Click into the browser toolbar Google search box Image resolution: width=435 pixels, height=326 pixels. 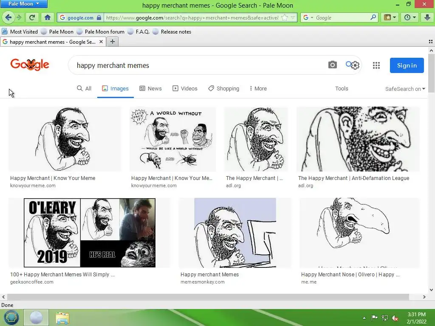[342, 18]
